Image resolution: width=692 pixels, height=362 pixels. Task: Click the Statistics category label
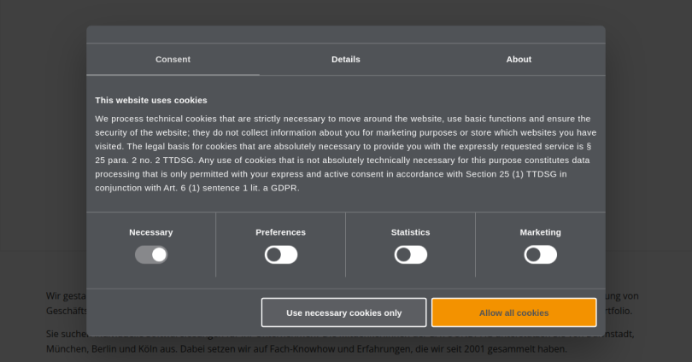(x=410, y=232)
